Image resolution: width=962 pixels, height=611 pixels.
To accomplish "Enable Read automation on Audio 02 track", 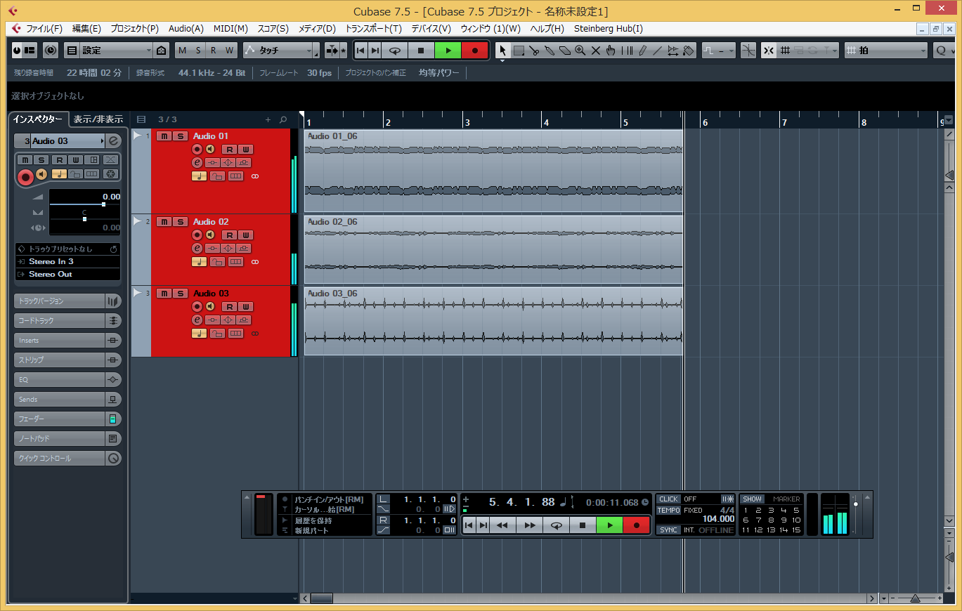I will [229, 235].
